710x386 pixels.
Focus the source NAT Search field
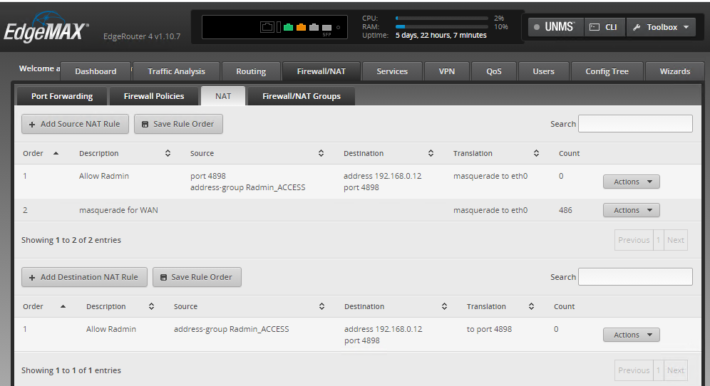(x=634, y=124)
